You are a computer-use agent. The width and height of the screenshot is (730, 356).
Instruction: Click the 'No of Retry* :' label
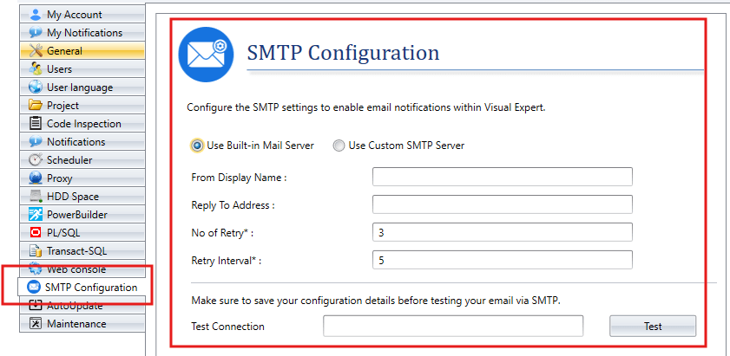tap(222, 233)
